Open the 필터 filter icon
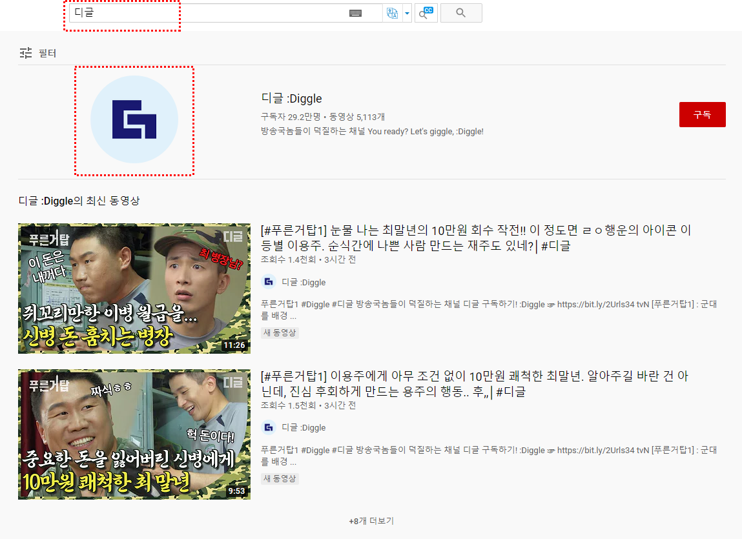The height and width of the screenshot is (539, 742). point(26,53)
